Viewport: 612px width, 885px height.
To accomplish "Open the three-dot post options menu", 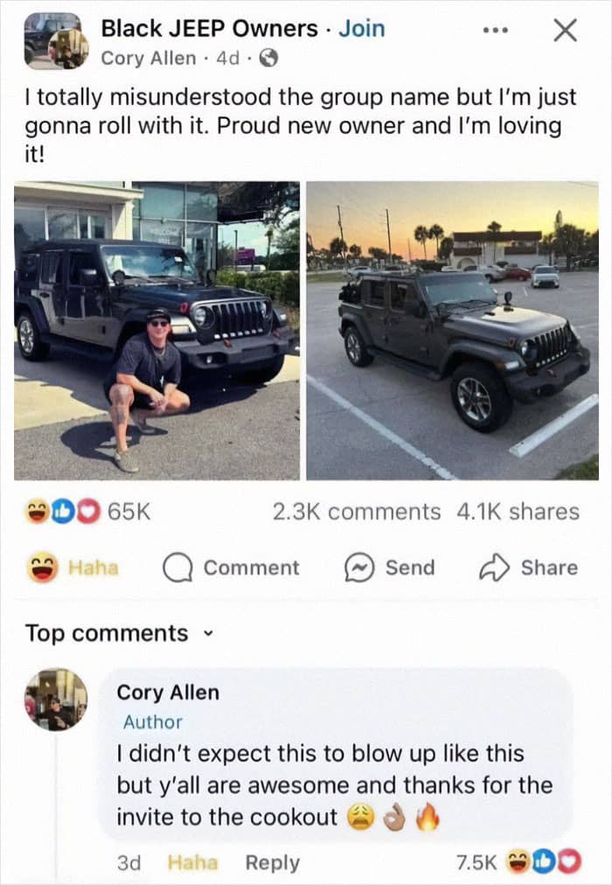I will [x=496, y=31].
